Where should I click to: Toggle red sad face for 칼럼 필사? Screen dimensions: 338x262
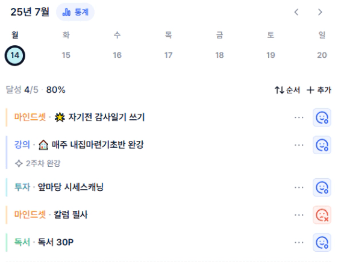pyautogui.click(x=322, y=215)
